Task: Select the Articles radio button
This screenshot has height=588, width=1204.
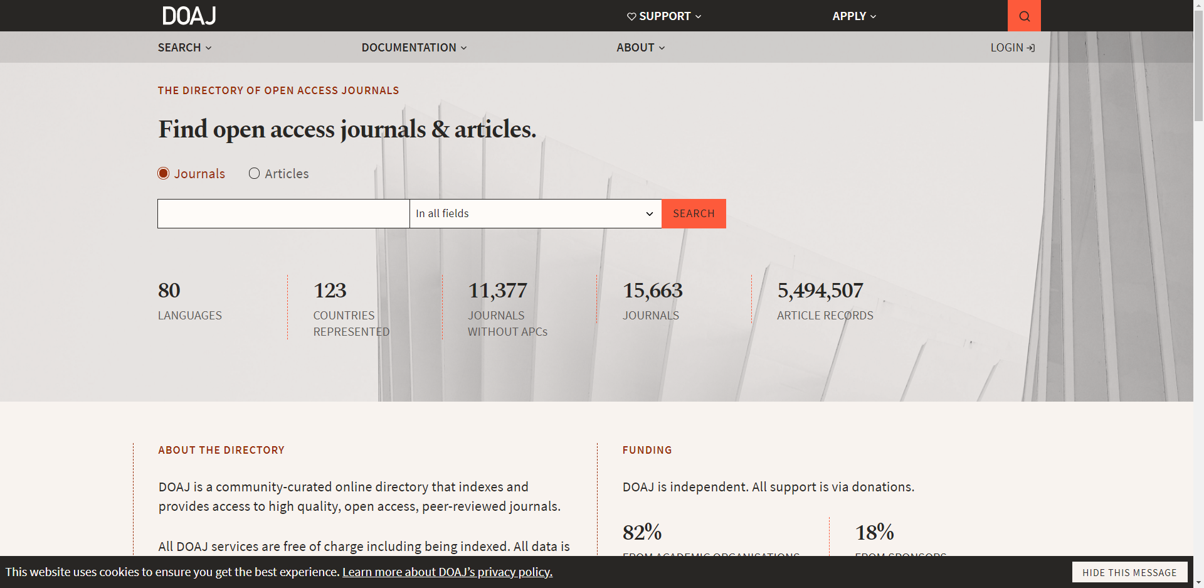Action: click(x=254, y=173)
